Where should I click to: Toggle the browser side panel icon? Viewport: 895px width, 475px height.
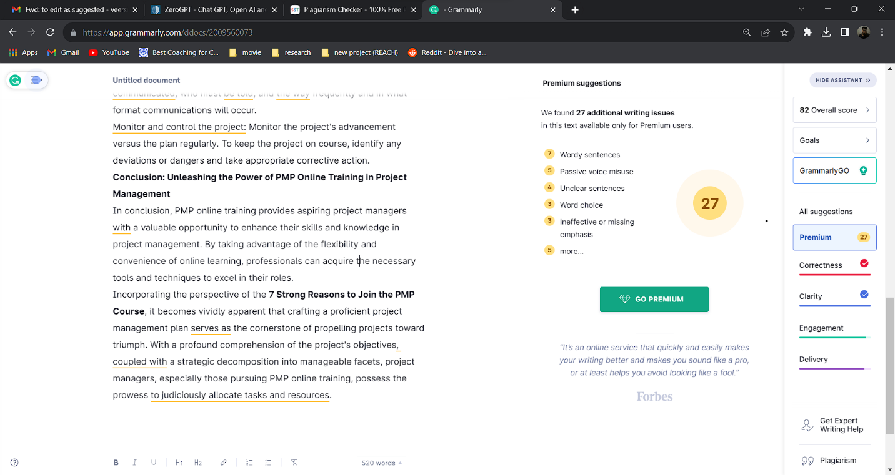click(x=845, y=32)
